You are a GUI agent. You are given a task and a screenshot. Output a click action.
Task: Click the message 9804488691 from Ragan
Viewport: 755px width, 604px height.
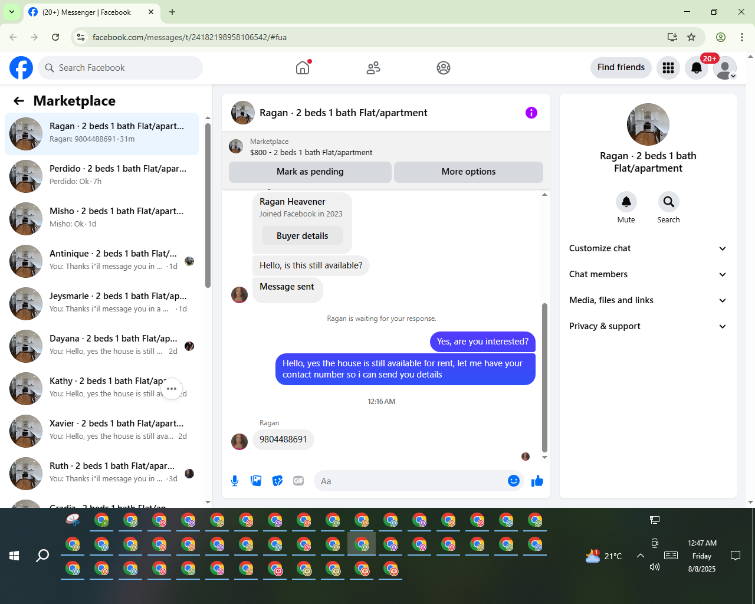(x=283, y=439)
